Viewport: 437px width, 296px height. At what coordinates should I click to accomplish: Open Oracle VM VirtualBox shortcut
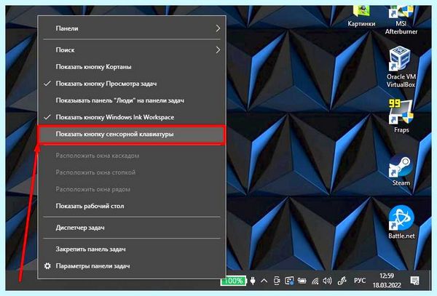click(401, 67)
